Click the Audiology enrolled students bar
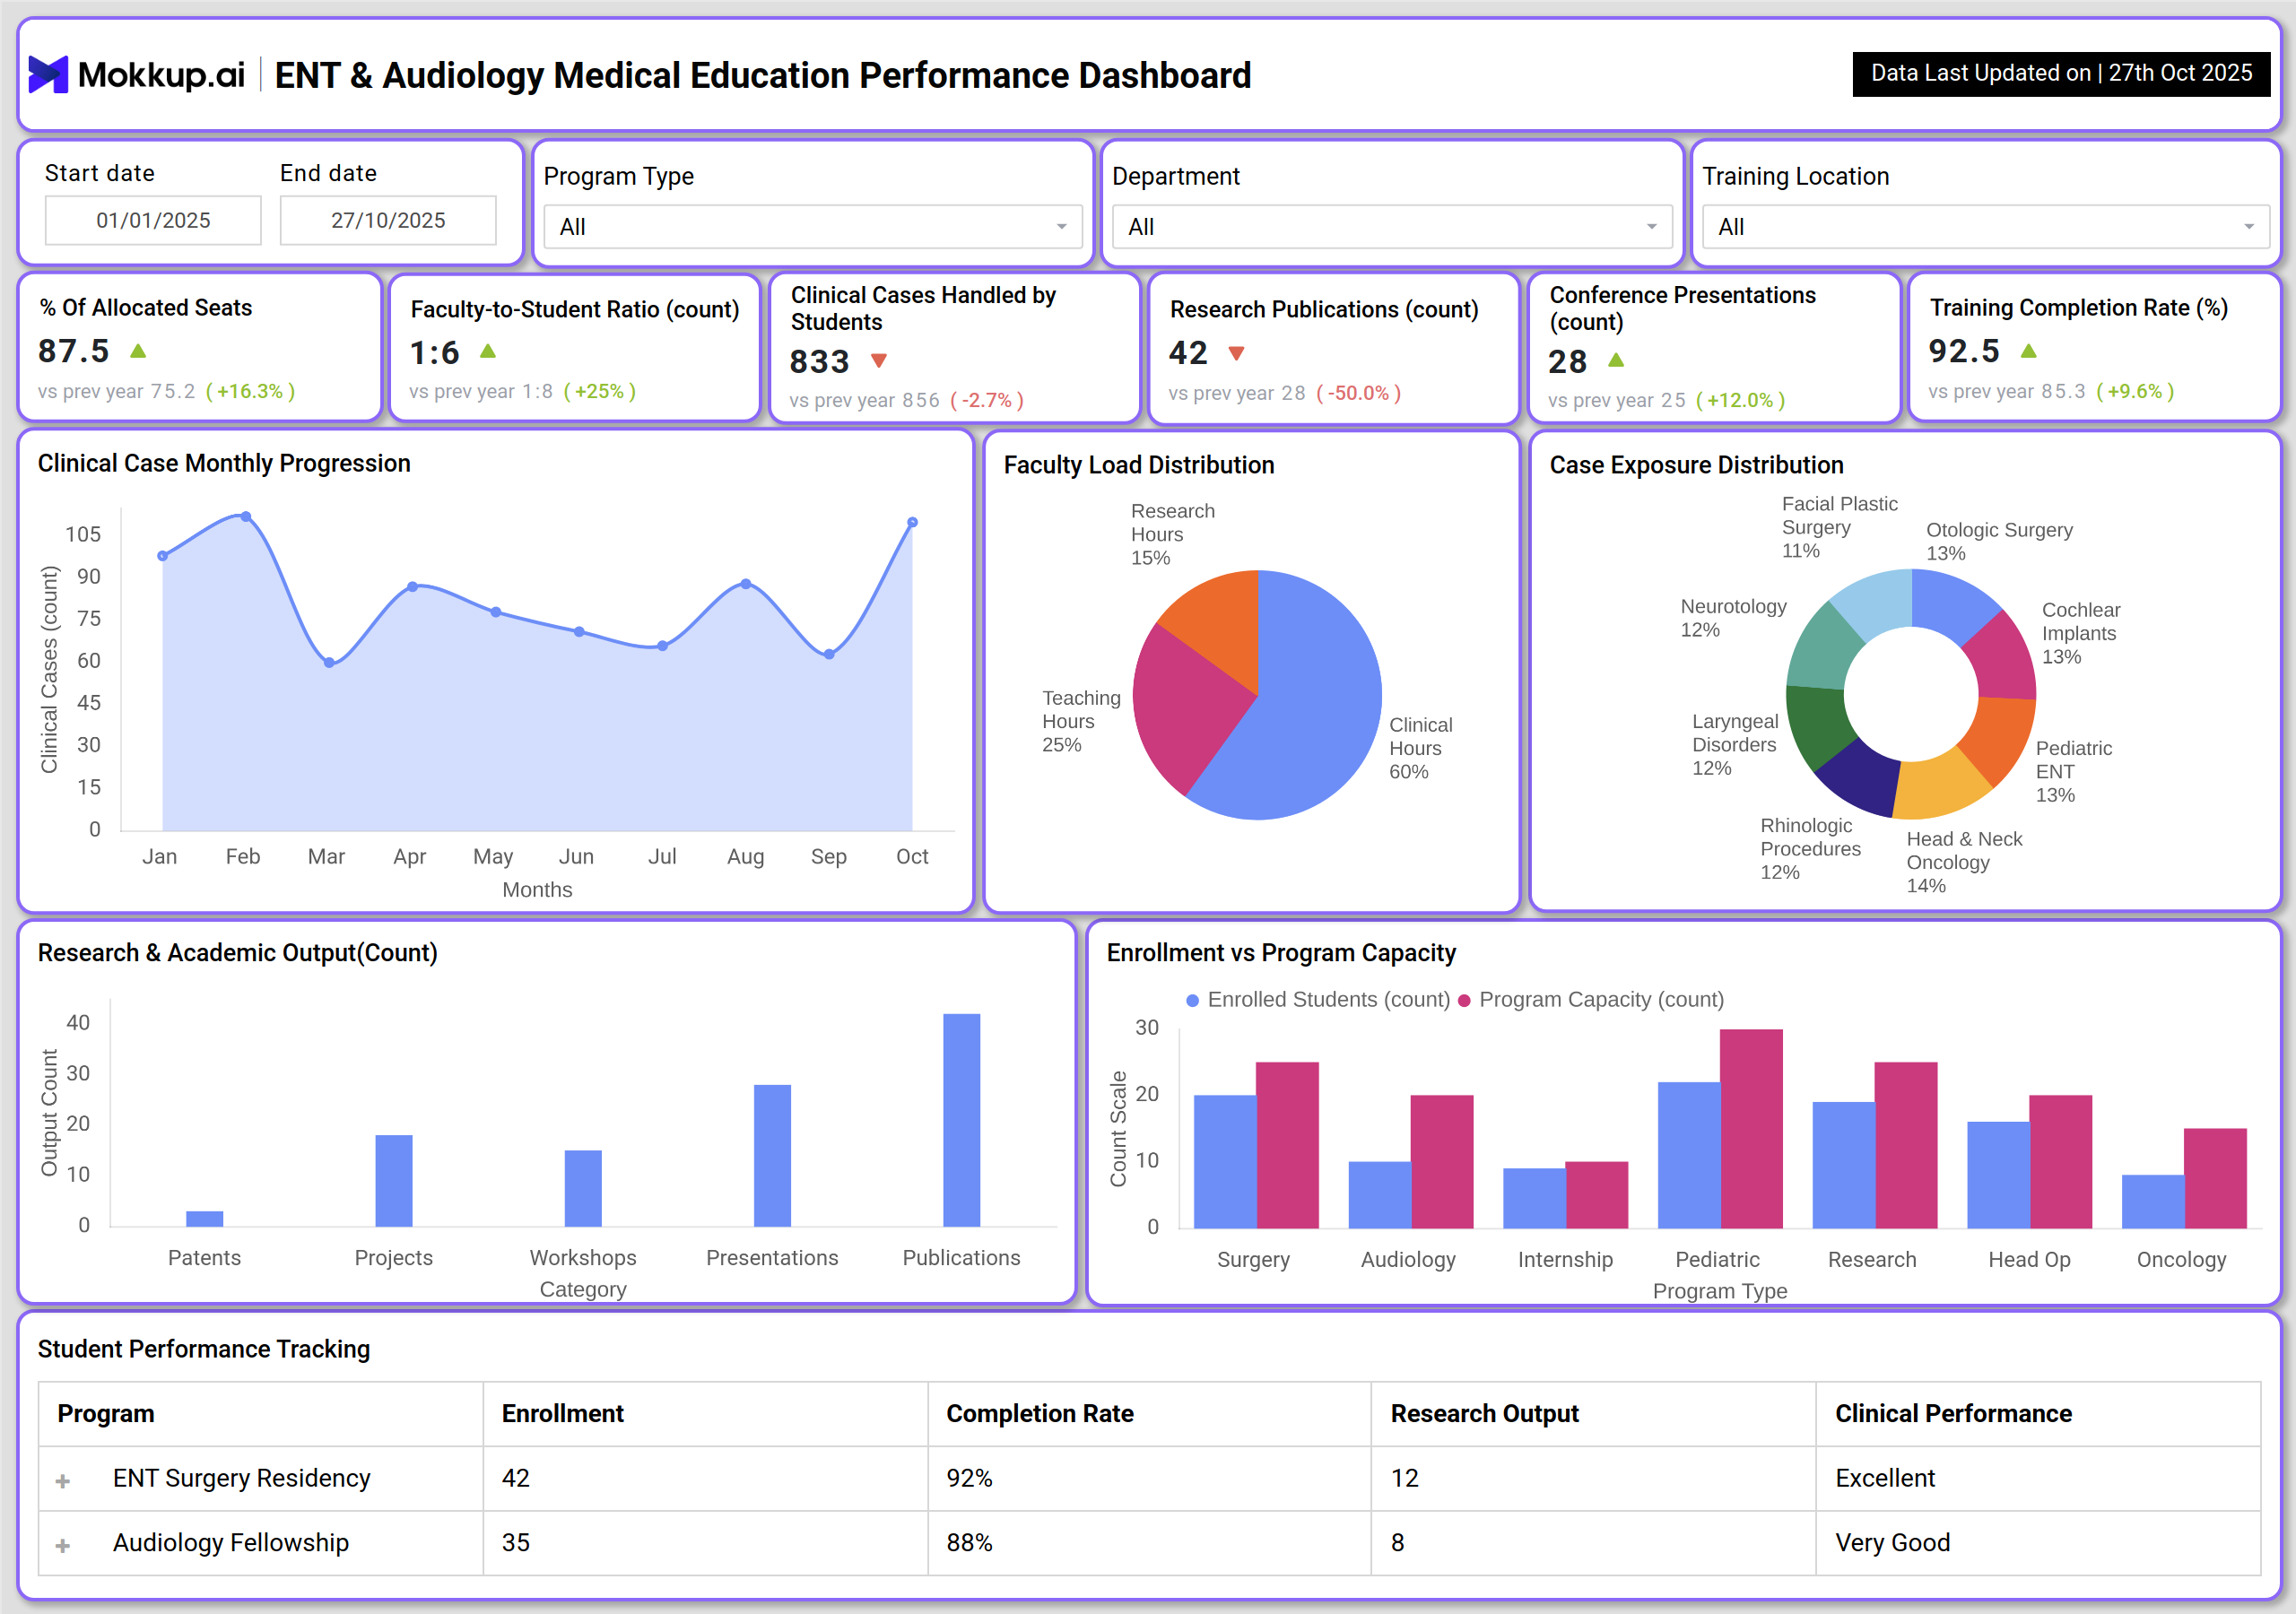This screenshot has width=2296, height=1614. pyautogui.click(x=1379, y=1194)
